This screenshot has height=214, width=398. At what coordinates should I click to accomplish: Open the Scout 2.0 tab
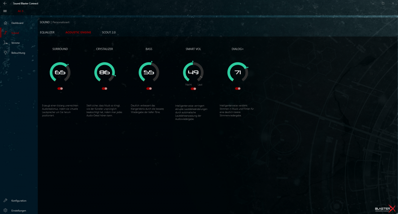(x=109, y=32)
